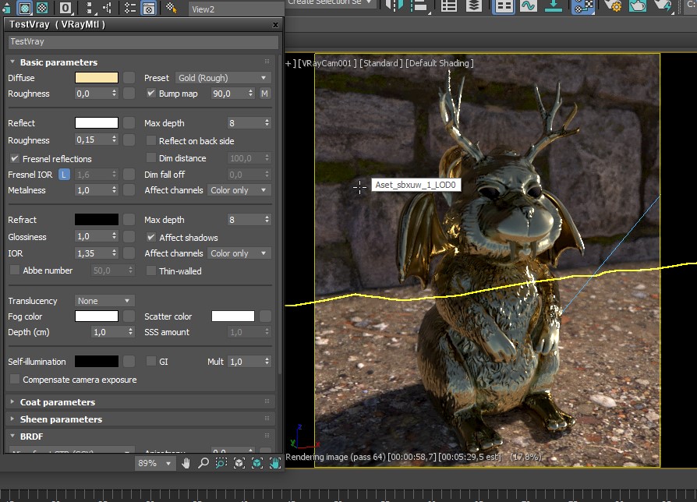
Task: Select the Pan hand tool
Action: click(x=186, y=463)
